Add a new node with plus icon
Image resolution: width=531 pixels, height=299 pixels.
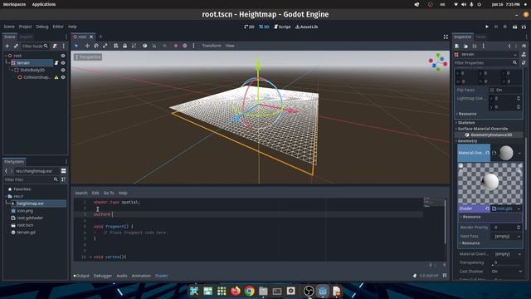[x=7, y=46]
